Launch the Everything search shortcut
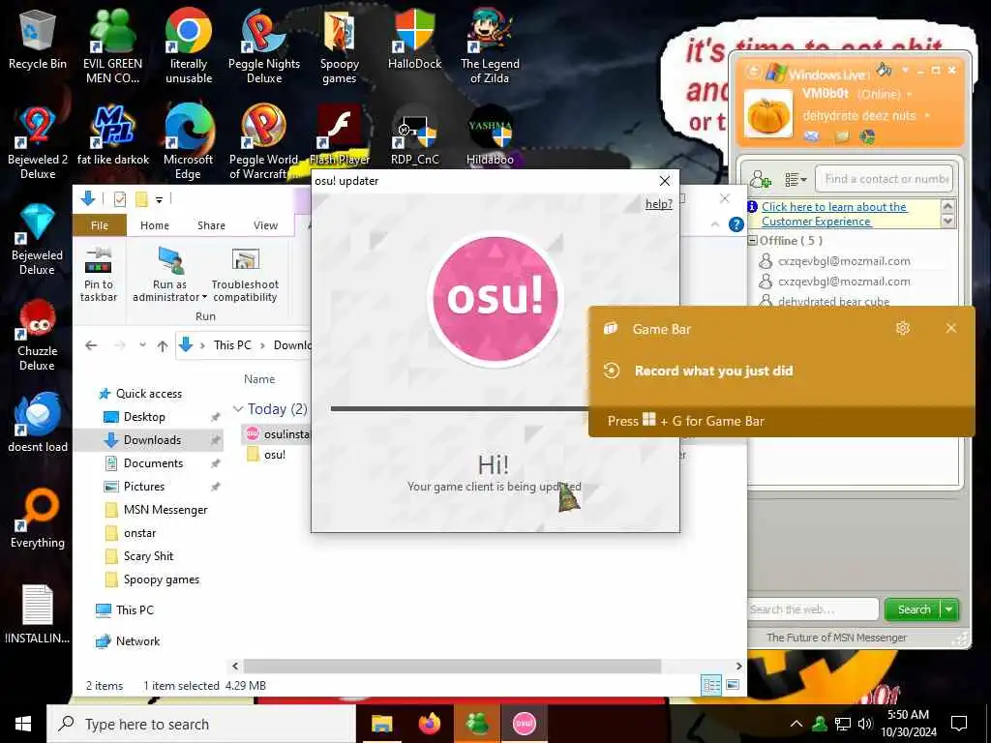Image resolution: width=991 pixels, height=743 pixels. 38,519
